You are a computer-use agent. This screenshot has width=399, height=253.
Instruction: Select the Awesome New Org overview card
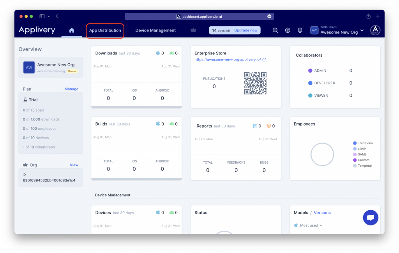pyautogui.click(x=51, y=68)
